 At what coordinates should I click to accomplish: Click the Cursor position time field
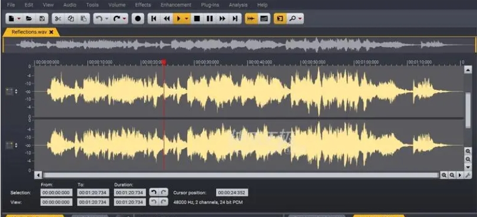coord(232,193)
